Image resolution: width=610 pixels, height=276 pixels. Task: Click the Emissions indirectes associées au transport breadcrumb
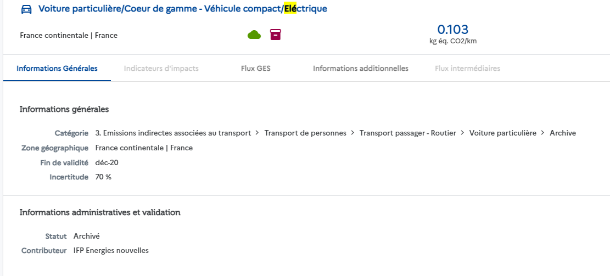click(173, 133)
